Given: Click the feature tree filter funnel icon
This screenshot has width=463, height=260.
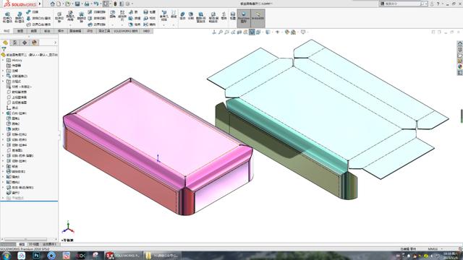Looking at the screenshot, I should [x=4, y=49].
